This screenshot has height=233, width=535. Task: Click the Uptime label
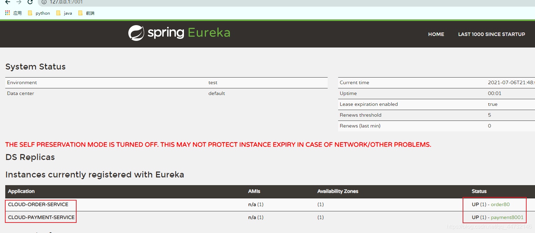(348, 93)
